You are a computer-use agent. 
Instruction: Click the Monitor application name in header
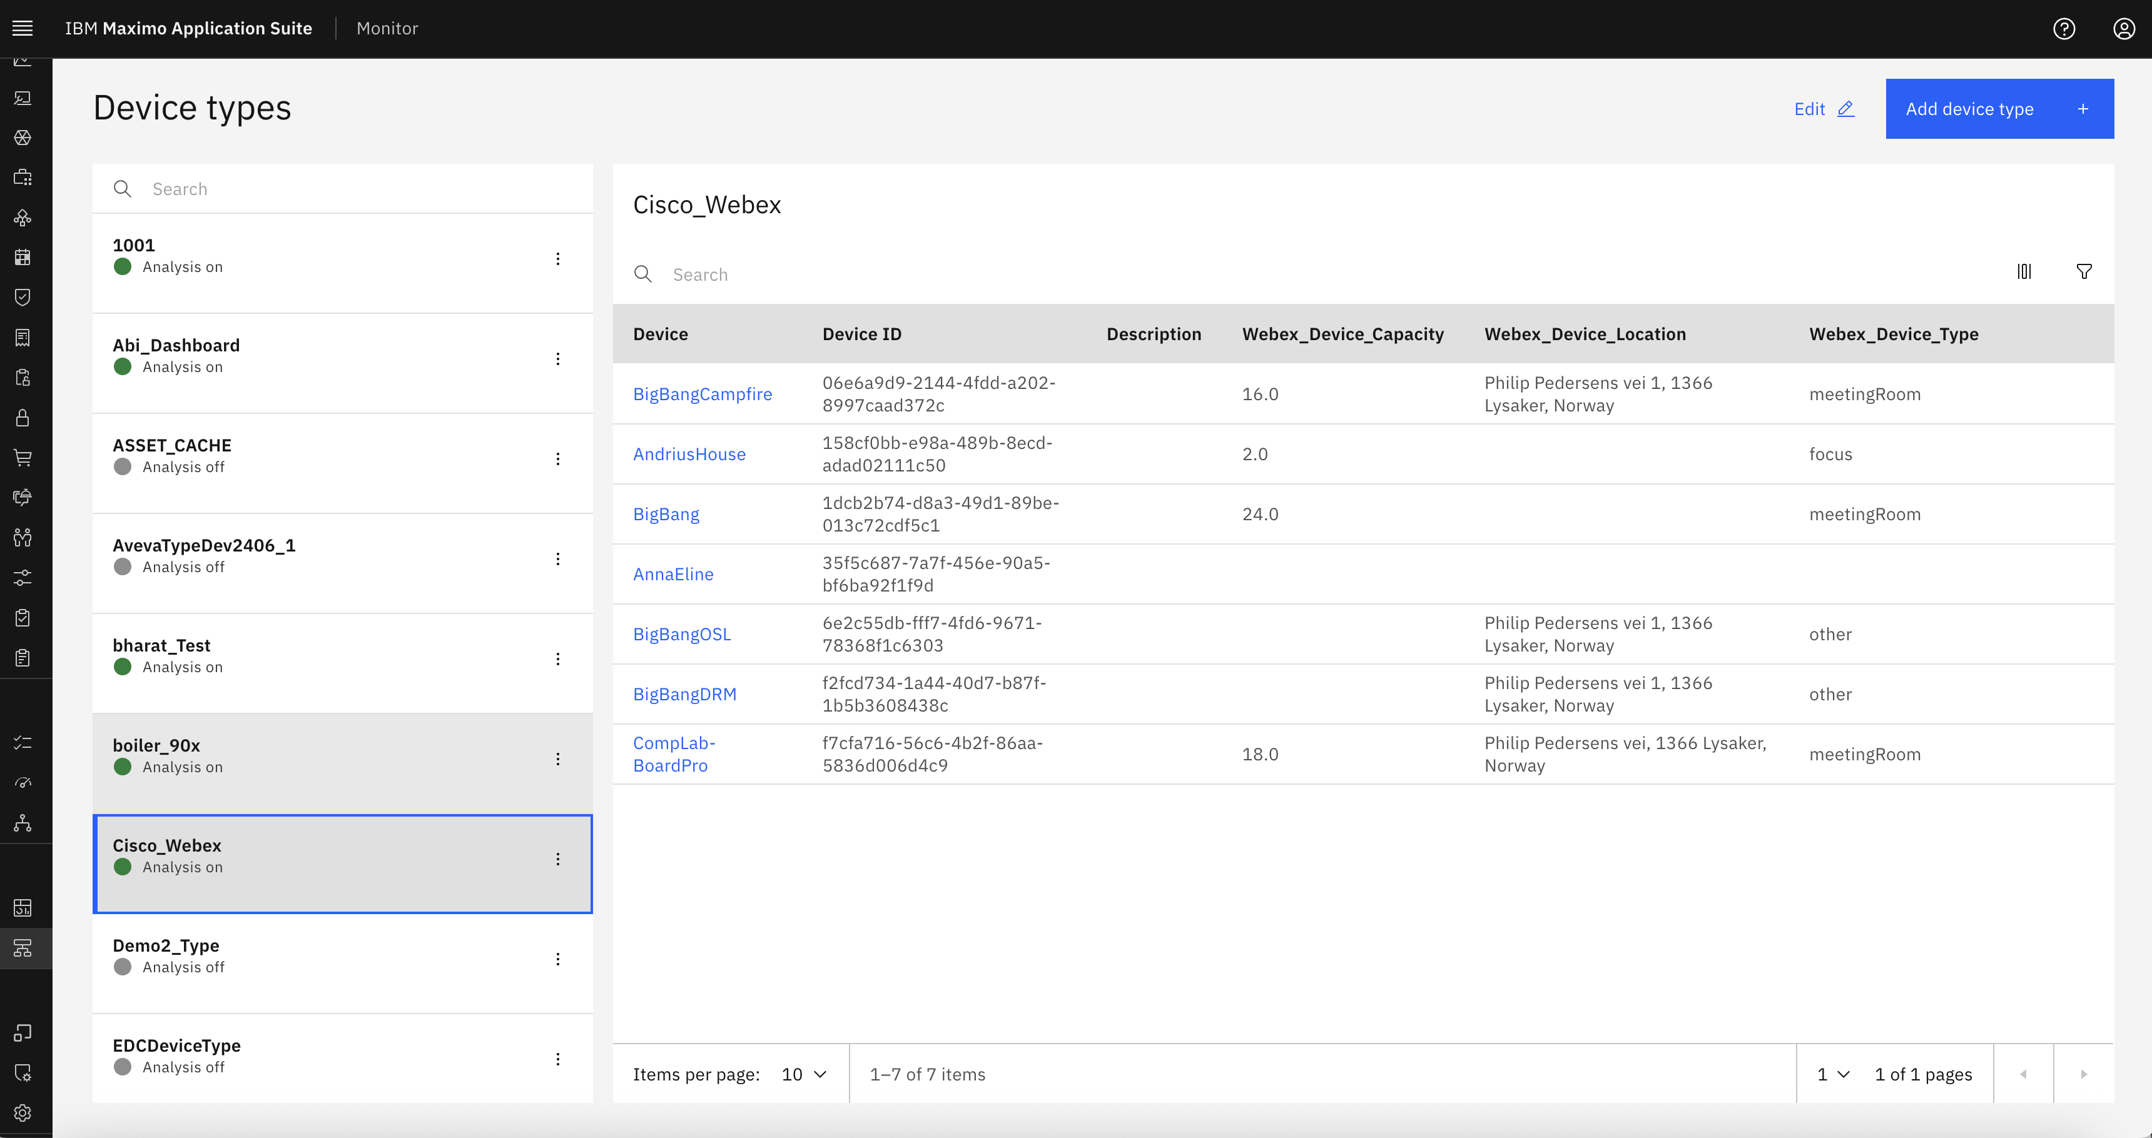point(387,28)
